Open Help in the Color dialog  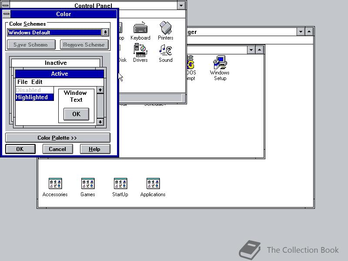click(x=95, y=149)
